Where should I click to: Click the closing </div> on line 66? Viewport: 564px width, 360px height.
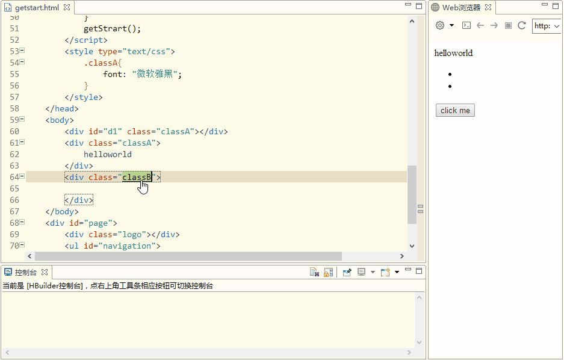pos(79,200)
